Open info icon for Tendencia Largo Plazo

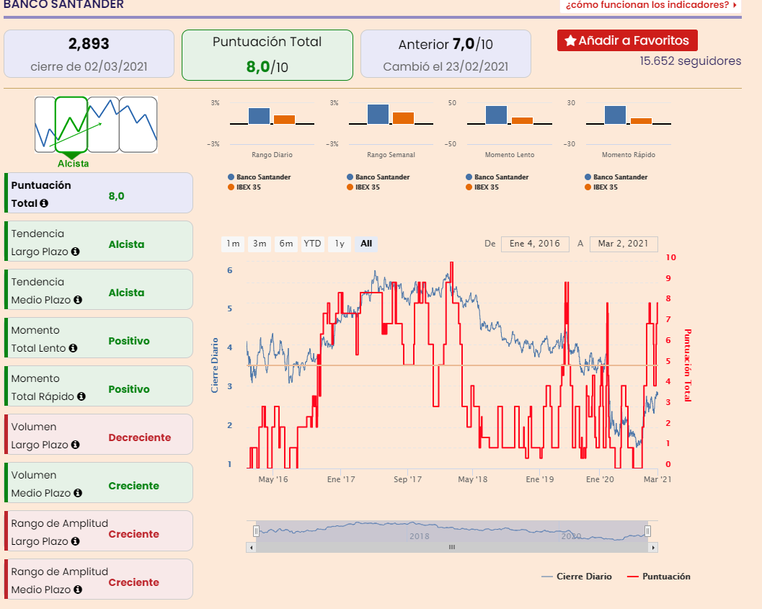[x=75, y=252]
